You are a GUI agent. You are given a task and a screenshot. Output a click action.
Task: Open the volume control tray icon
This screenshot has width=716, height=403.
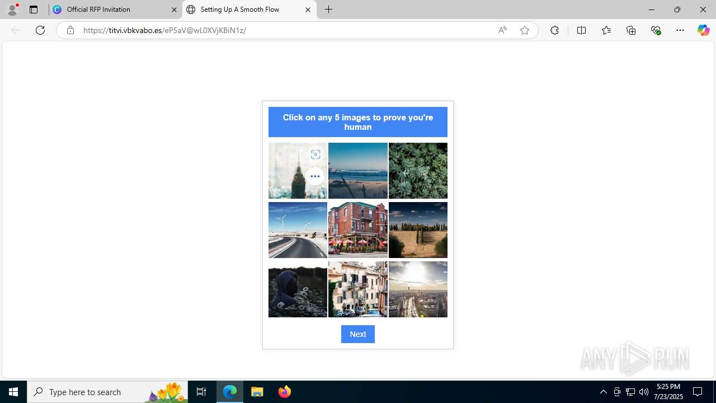[x=643, y=392]
